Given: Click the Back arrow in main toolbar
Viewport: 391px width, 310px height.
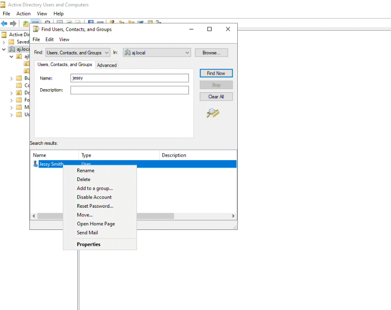Looking at the screenshot, I should pyautogui.click(x=4, y=23).
